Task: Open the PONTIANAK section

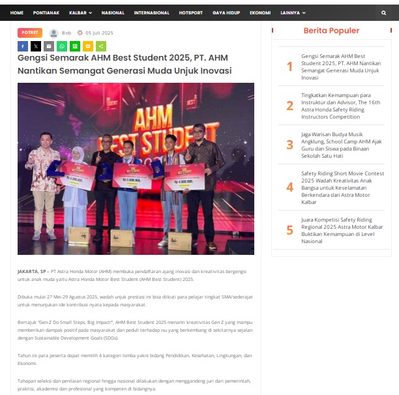Action: click(x=46, y=13)
